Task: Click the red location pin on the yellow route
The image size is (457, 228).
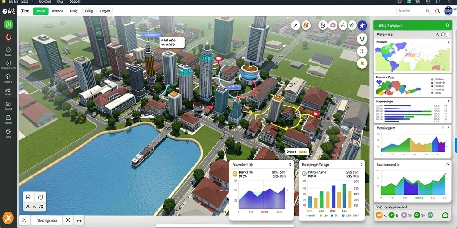Action: [315, 114]
